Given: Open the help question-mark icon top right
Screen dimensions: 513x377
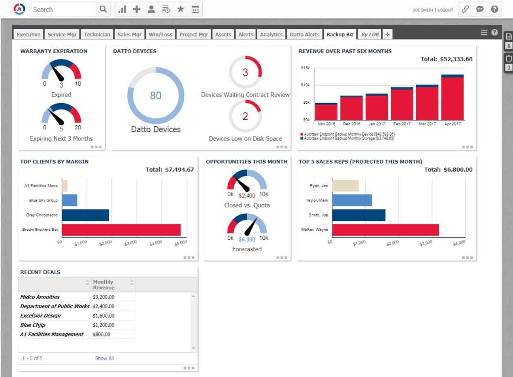Looking at the screenshot, I should tap(495, 9).
